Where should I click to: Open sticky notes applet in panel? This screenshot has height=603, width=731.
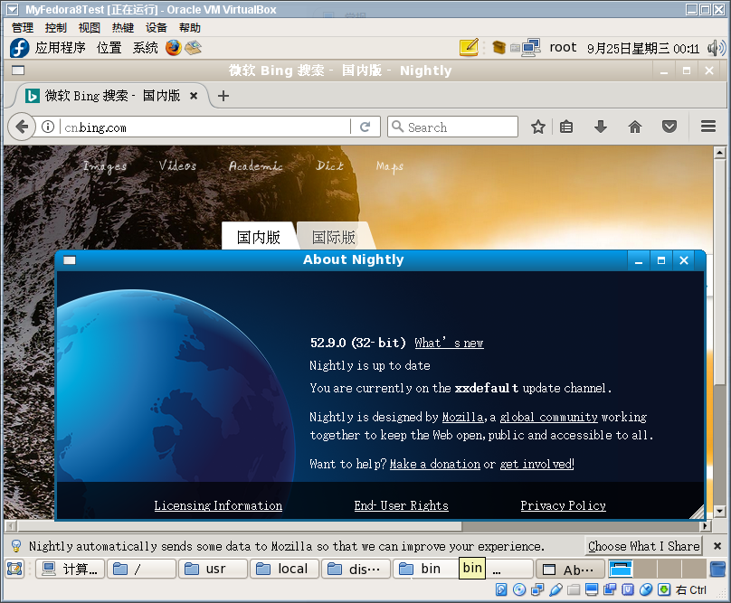pyautogui.click(x=469, y=47)
